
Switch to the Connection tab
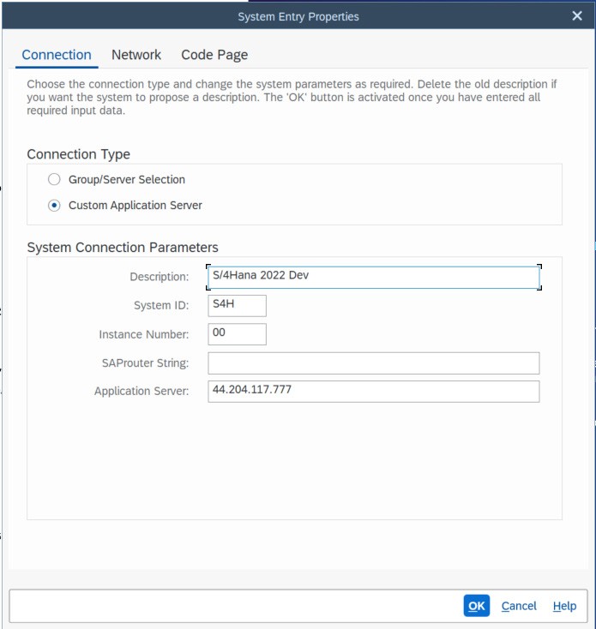(x=57, y=55)
